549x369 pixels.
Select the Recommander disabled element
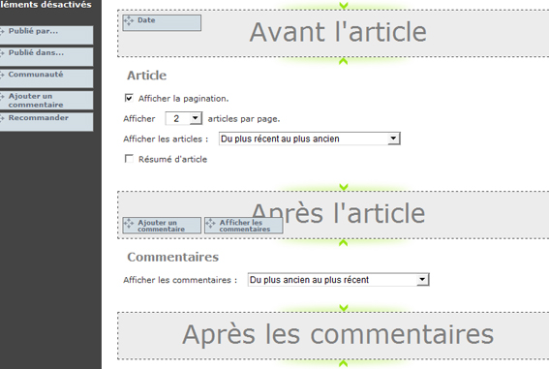pos(46,122)
